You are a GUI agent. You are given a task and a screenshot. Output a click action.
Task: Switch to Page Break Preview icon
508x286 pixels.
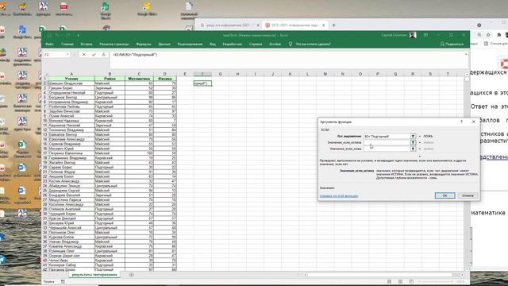tap(411, 281)
